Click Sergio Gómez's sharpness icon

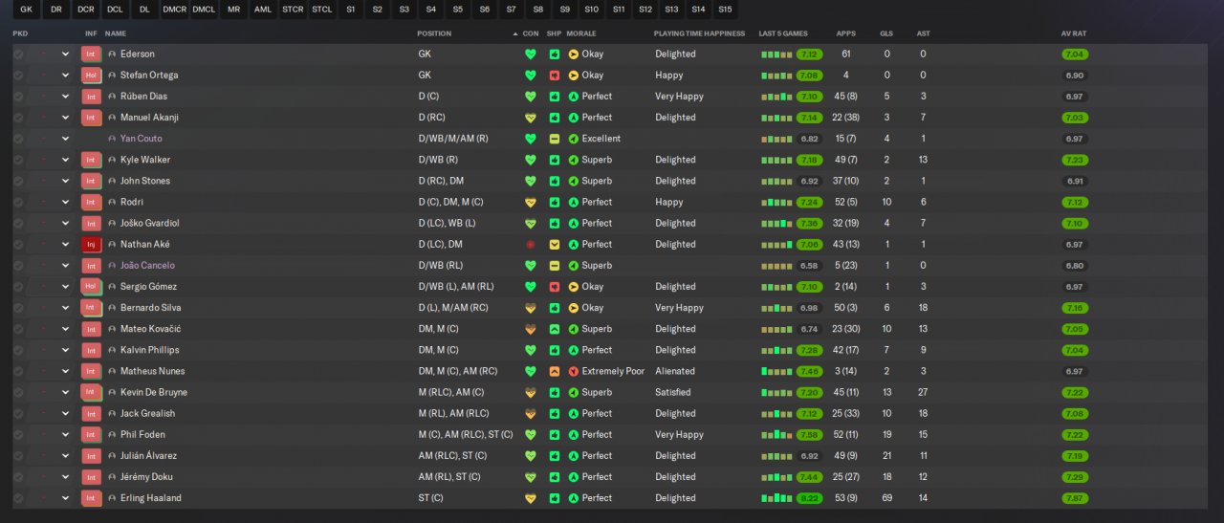pyautogui.click(x=555, y=287)
